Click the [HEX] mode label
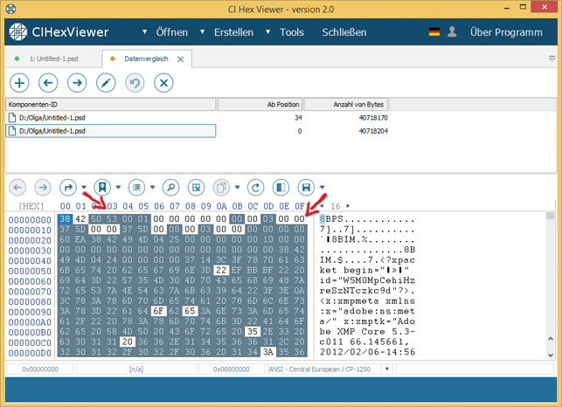Screen dimensions: 562x407 click(x=31, y=206)
